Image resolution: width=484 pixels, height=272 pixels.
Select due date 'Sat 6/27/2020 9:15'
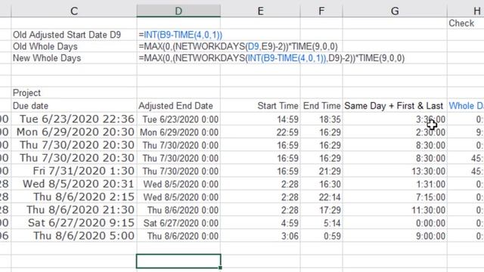point(81,223)
